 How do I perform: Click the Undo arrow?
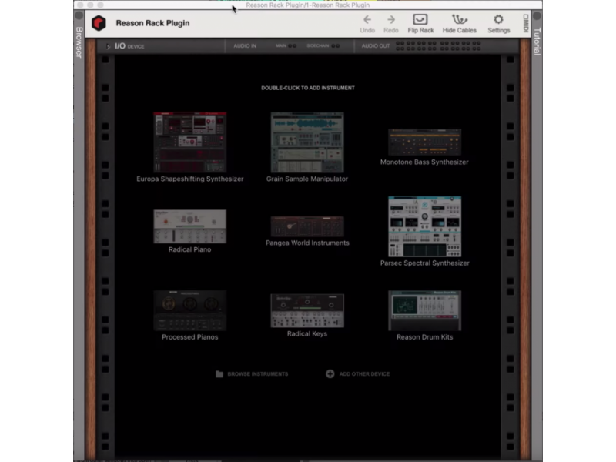[x=367, y=20]
